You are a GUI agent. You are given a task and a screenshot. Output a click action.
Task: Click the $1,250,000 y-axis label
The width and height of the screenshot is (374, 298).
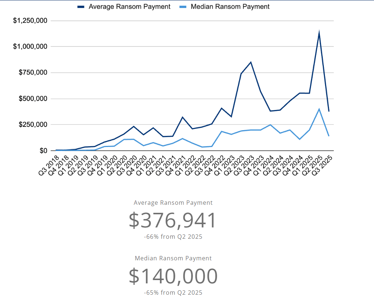pos(30,21)
